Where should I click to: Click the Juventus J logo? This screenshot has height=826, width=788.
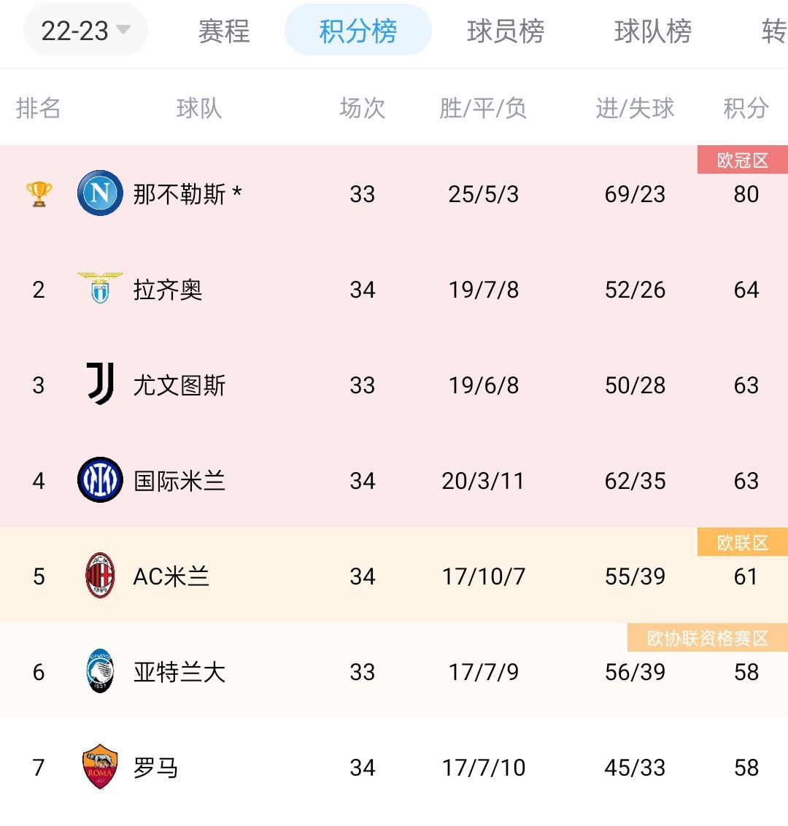100,384
